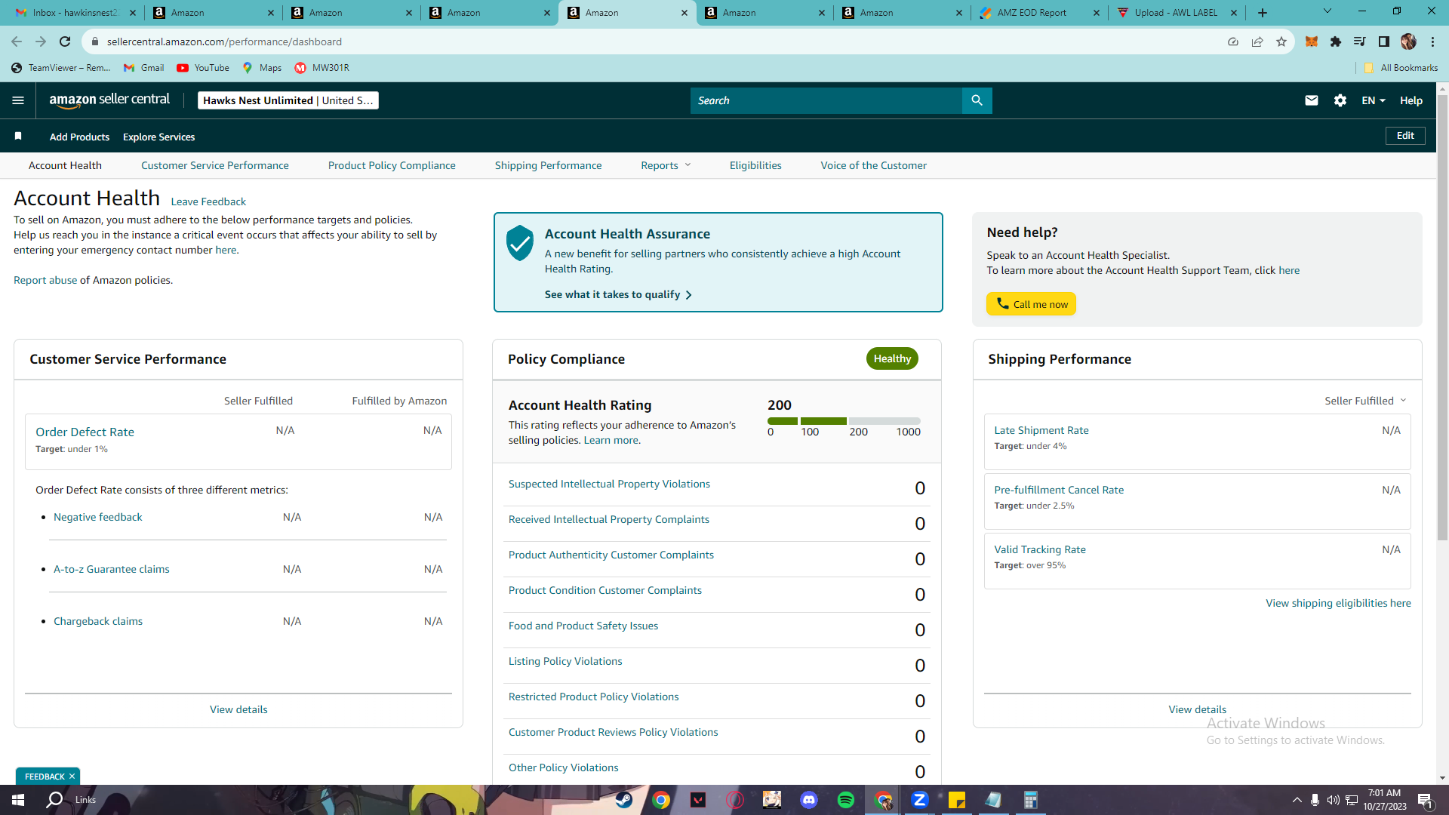Click the bookmark flag icon

click(18, 136)
